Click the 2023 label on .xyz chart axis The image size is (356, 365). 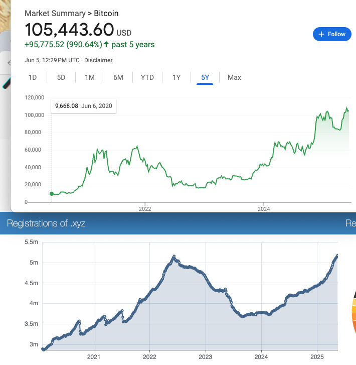206,357
